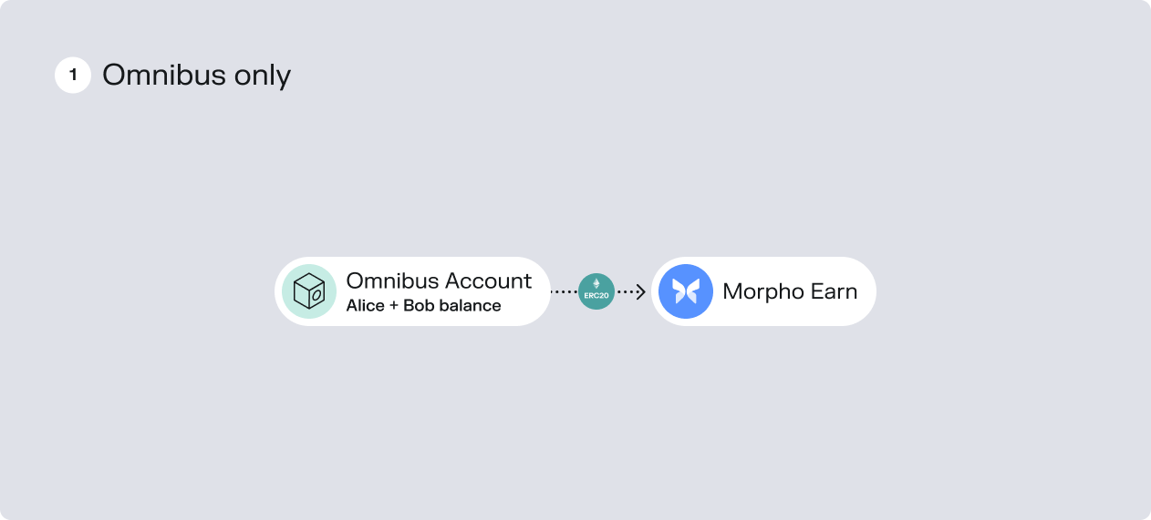Click the arrowhead pointing at Morpho Earn

[x=640, y=291]
